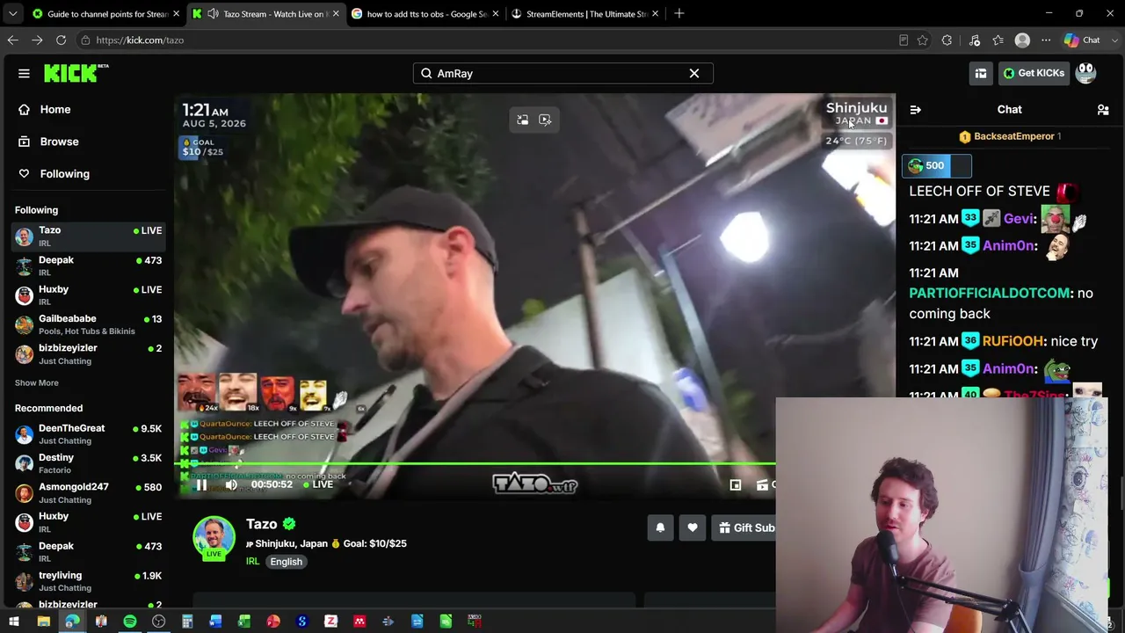
Task: Open the IRL category link
Action: [252, 562]
